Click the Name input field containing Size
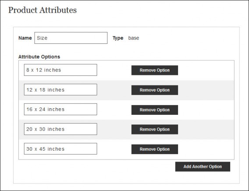This screenshot has width=249, height=191. coord(71,38)
